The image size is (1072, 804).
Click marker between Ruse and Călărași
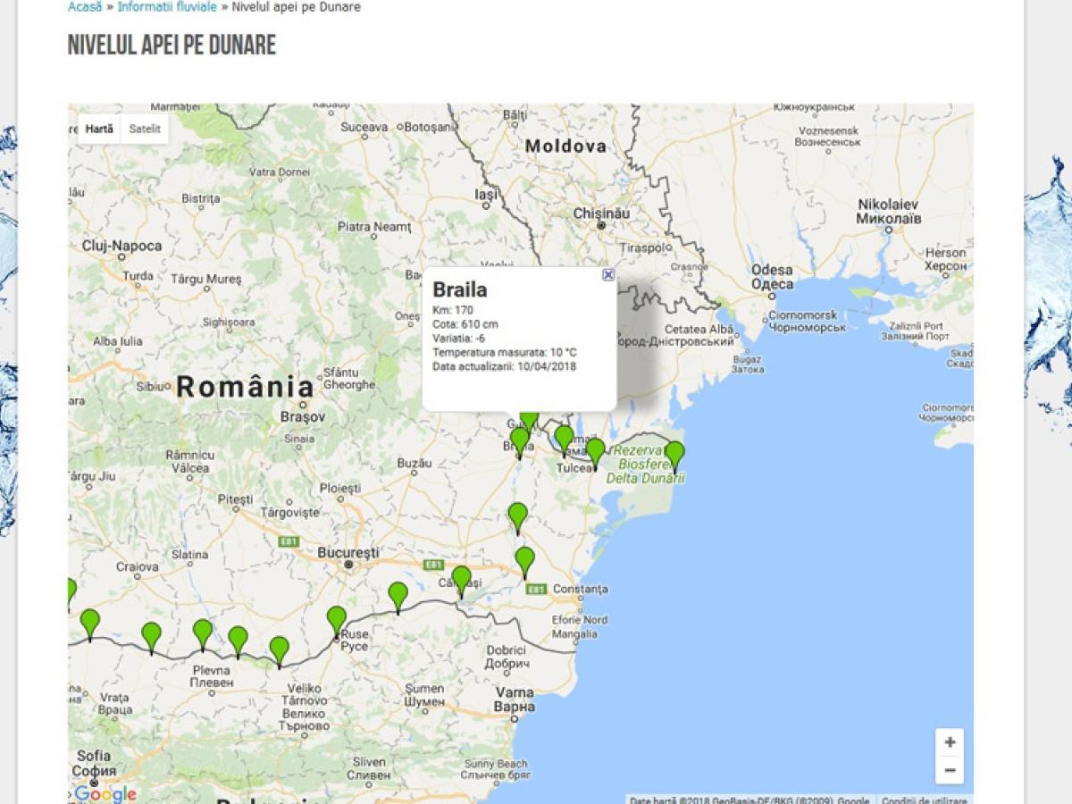pyautogui.click(x=398, y=595)
